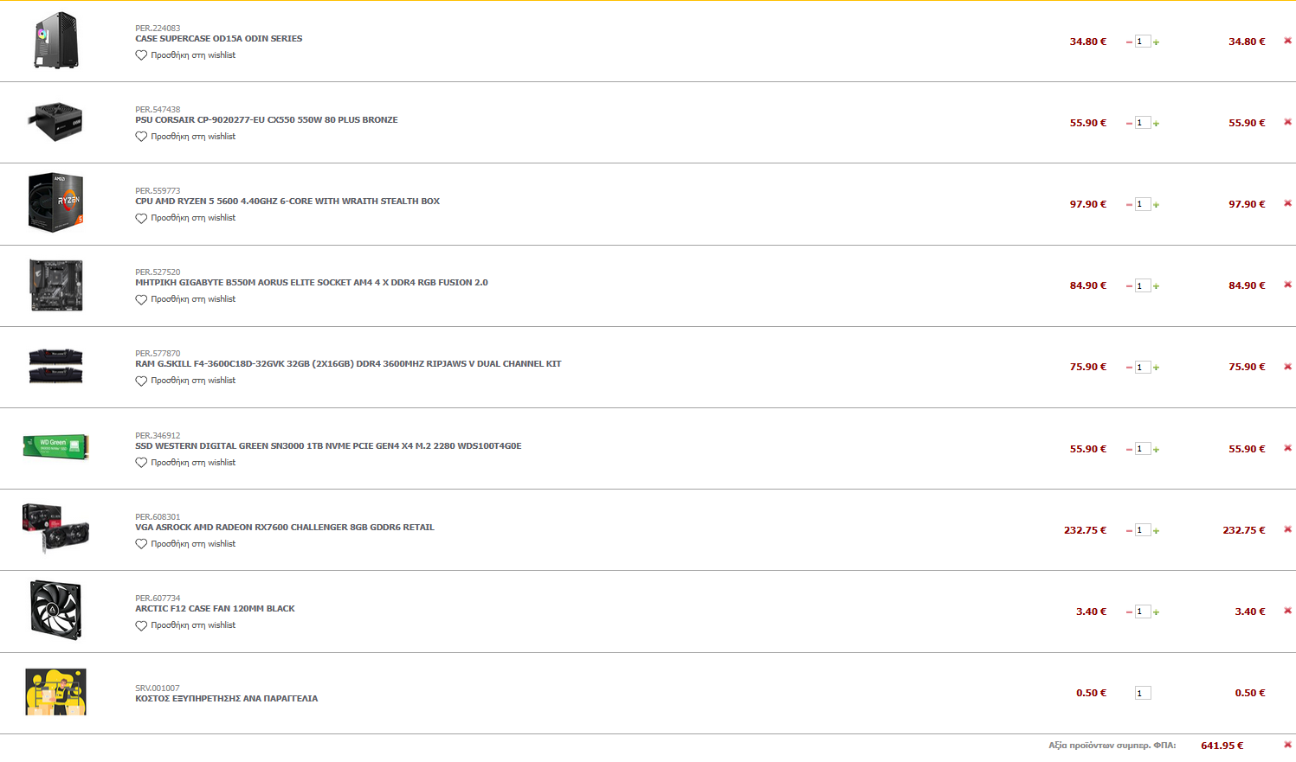Edit quantity field for ASRock RX7600 card

point(1143,530)
